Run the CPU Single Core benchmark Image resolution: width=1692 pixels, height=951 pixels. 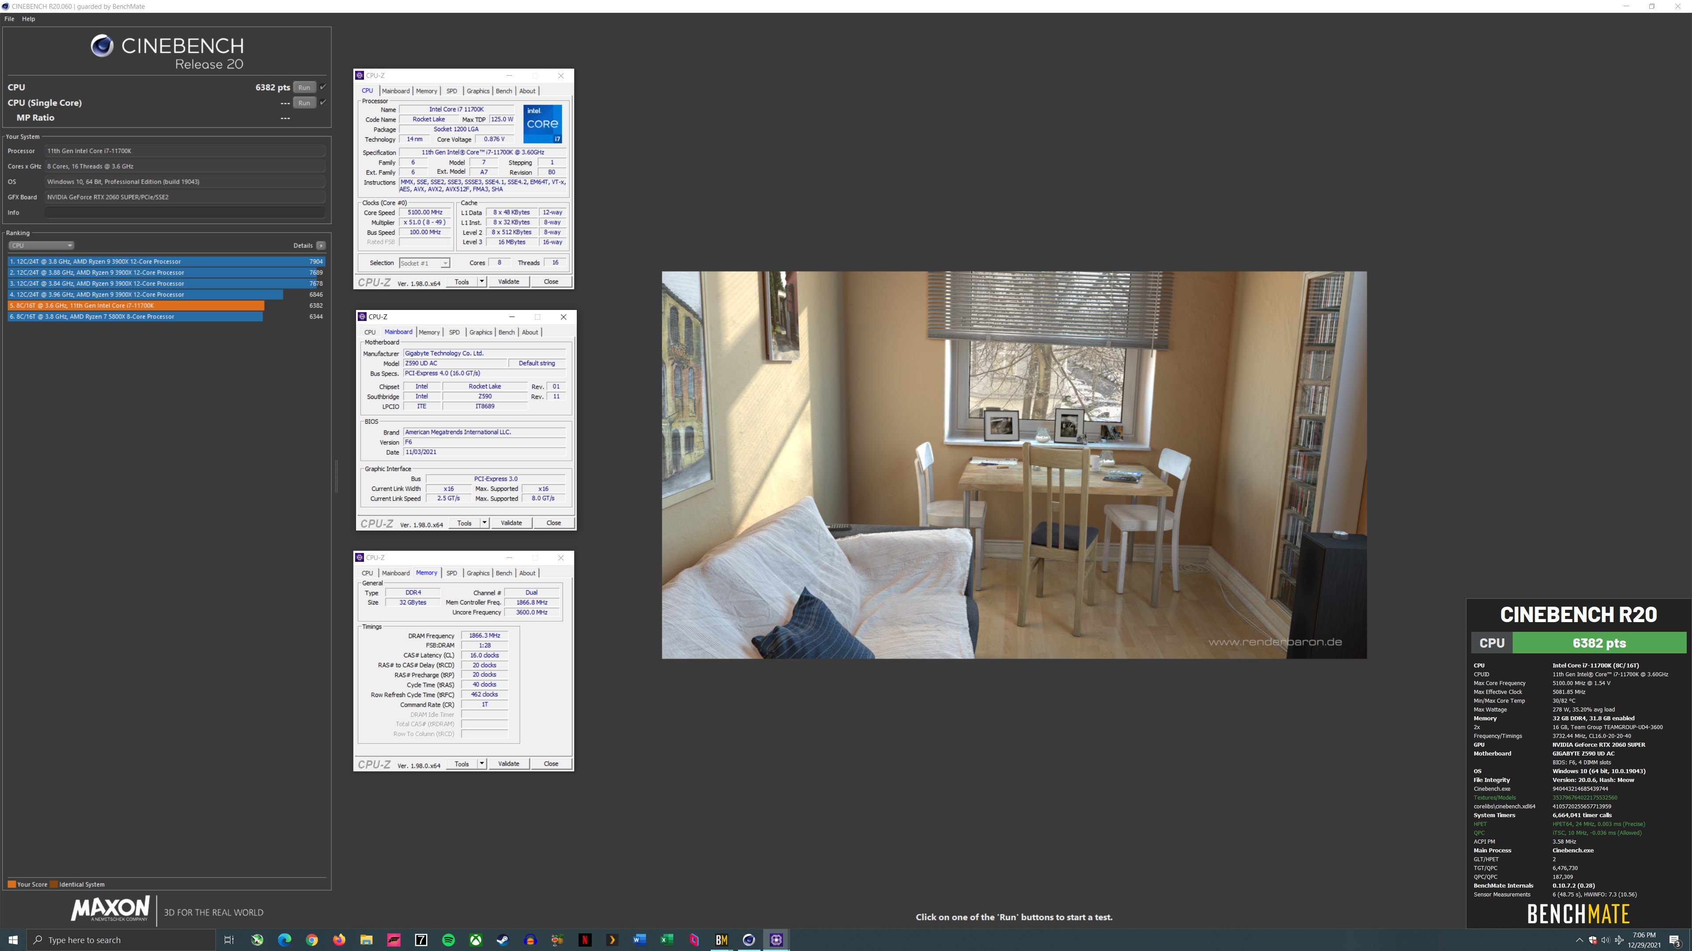pos(304,103)
